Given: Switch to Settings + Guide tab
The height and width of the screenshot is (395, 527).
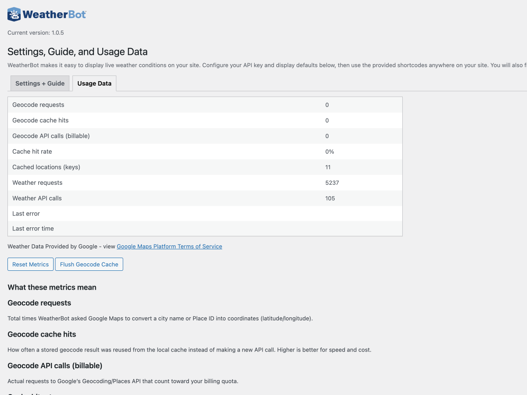Looking at the screenshot, I should (x=40, y=83).
